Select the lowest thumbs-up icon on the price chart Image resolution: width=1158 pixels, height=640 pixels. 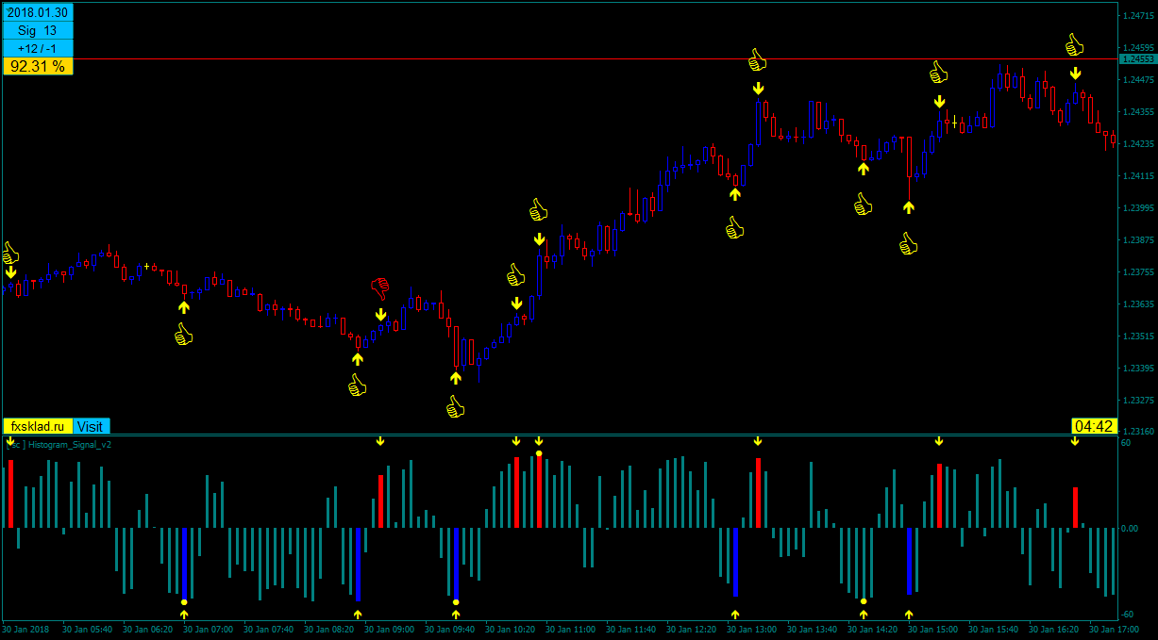(456, 406)
